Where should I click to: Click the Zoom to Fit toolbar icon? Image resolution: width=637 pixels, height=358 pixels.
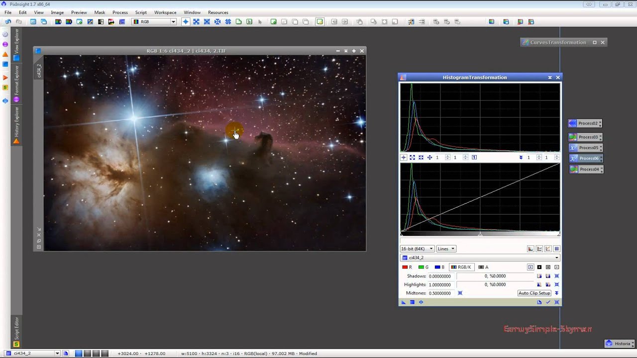tap(196, 22)
